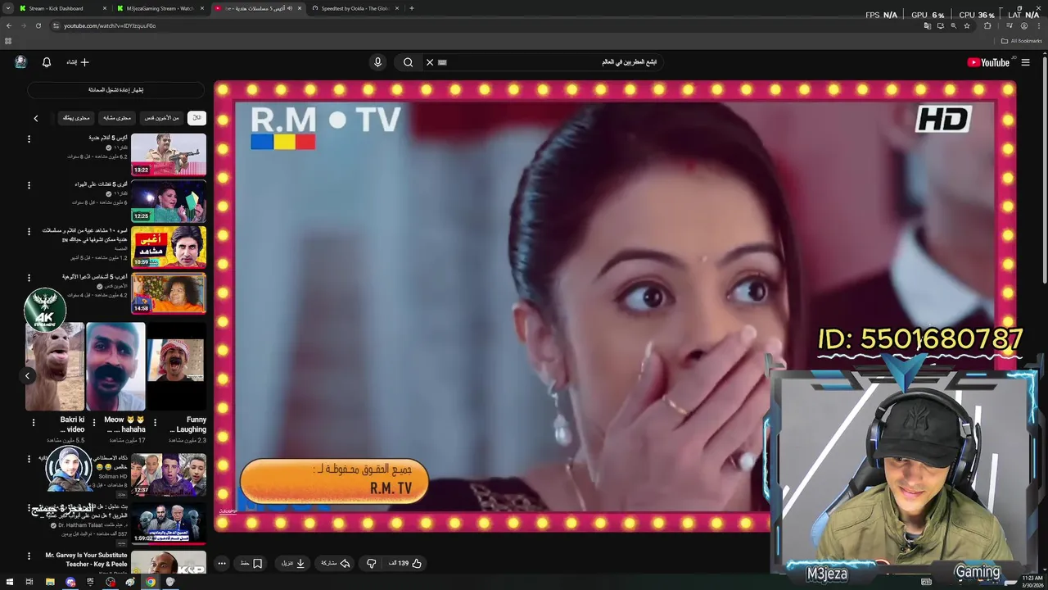This screenshot has height=590, width=1048.
Task: Open Mr. Garvey Substitute Teacher video title
Action: click(87, 560)
